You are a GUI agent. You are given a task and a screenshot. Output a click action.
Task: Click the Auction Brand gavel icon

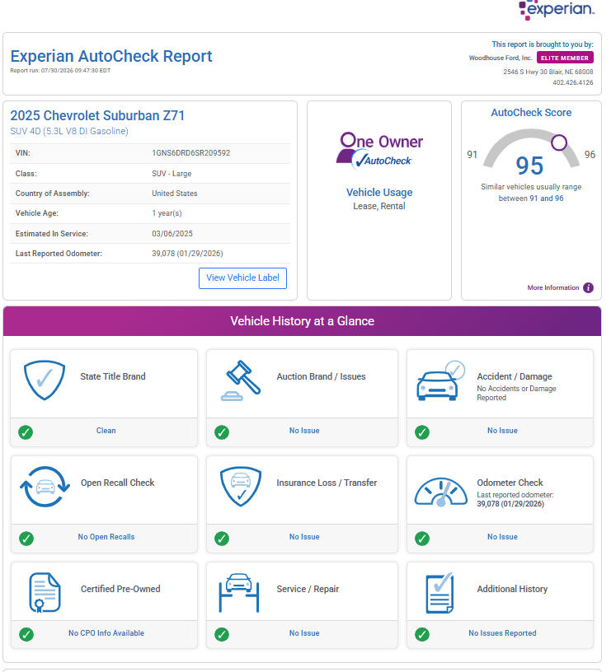(241, 380)
